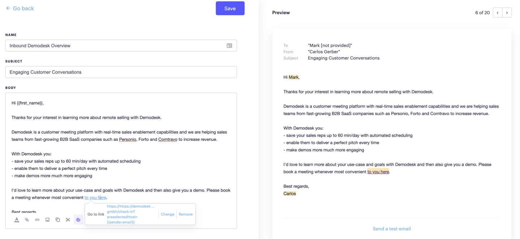Click 'to you here' link in preview

click(378, 172)
